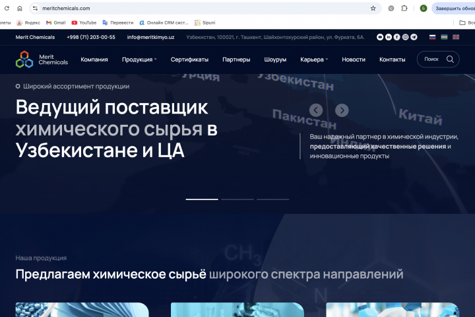Open the Партнеры menu item
The height and width of the screenshot is (317, 475).
tap(236, 59)
